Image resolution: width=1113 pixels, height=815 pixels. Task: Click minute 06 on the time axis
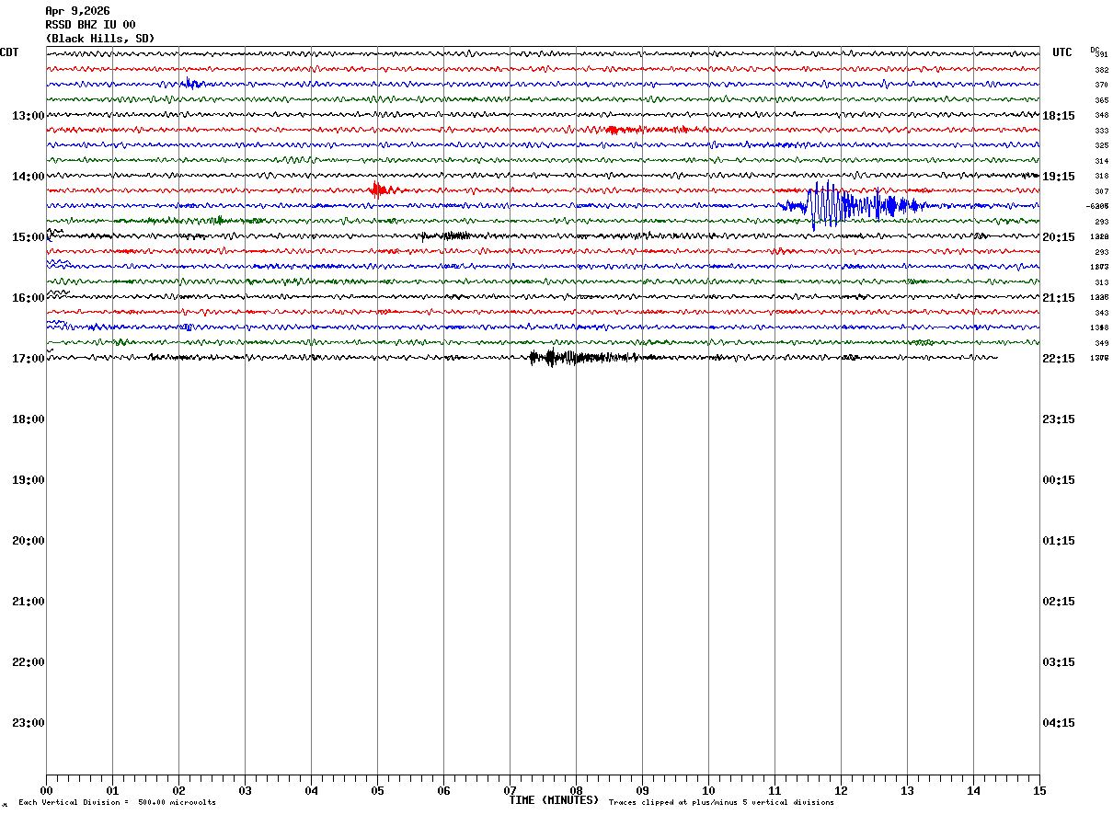443,790
